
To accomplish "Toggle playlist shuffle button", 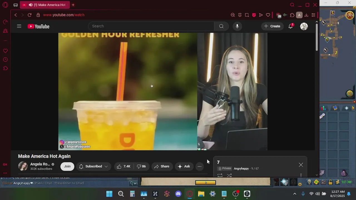I will point(229,175).
